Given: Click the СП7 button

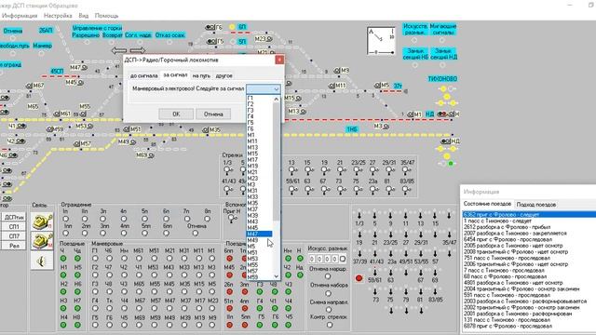Looking at the screenshot, I should 14,236.
